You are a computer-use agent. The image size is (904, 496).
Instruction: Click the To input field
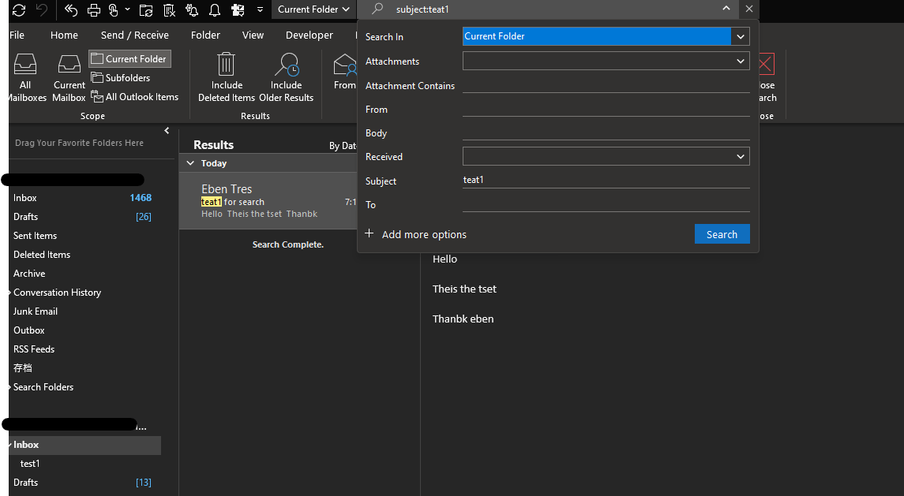pyautogui.click(x=606, y=204)
